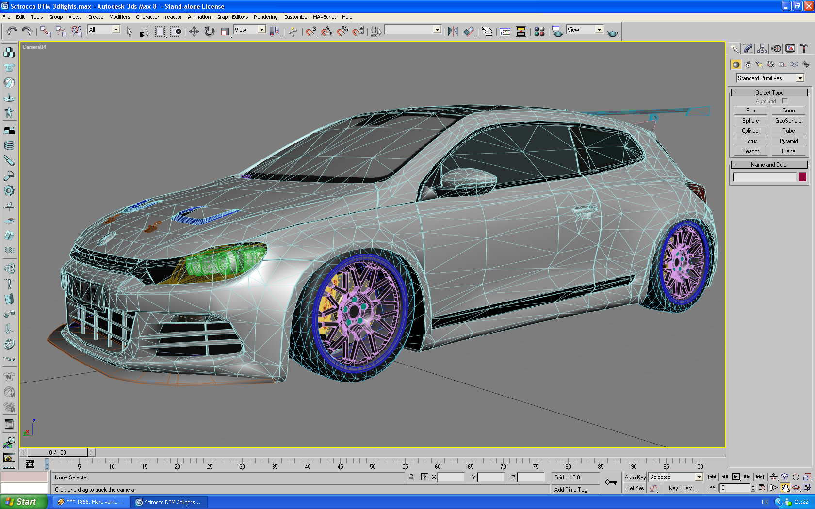Click the Orbit Camera navigation icon
Image resolution: width=815 pixels, height=509 pixels.
[x=796, y=488]
